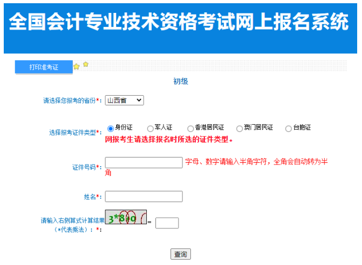This screenshot has height=265, width=362.
Task: Click the 证件号码 label text
Action: [x=87, y=167]
